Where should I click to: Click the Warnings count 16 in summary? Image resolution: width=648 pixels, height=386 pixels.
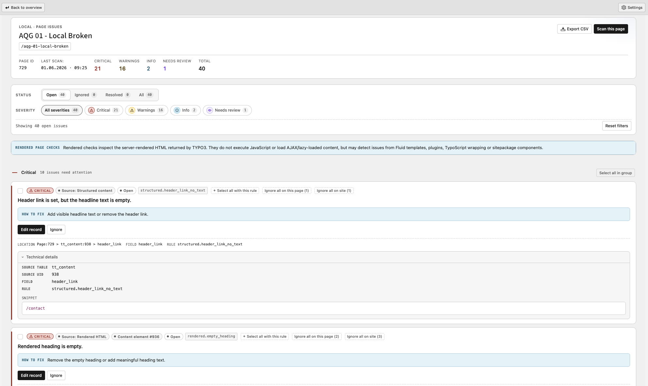click(x=122, y=69)
